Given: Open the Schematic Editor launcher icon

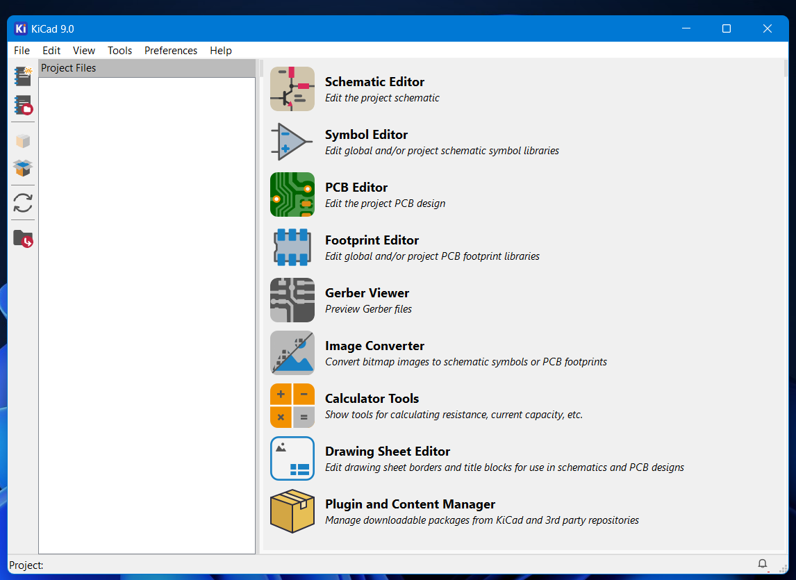Looking at the screenshot, I should 292,89.
